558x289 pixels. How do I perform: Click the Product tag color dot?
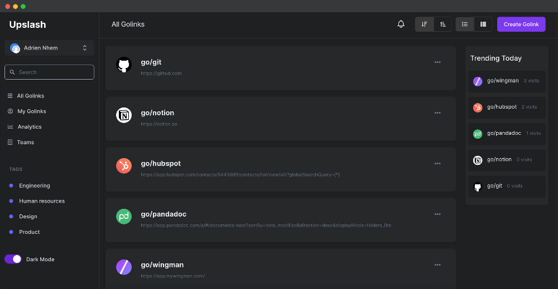click(x=11, y=232)
